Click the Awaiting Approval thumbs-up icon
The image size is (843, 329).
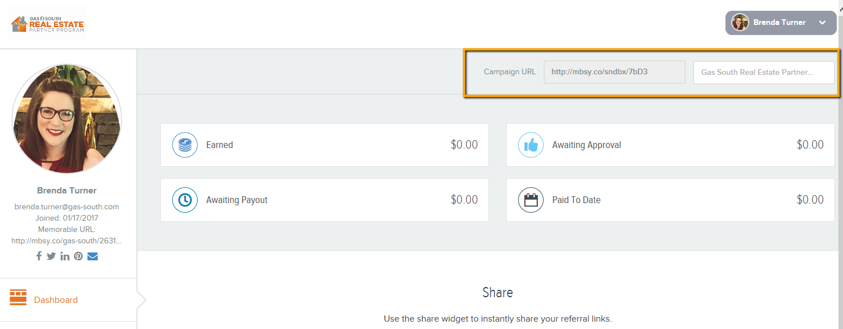coord(531,145)
